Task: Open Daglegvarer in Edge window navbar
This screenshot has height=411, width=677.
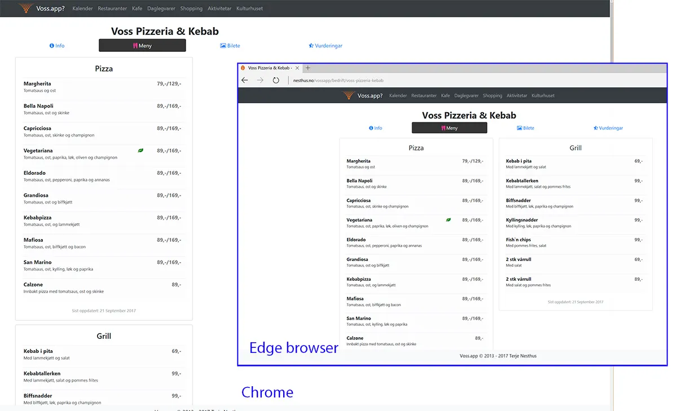Action: (x=467, y=96)
